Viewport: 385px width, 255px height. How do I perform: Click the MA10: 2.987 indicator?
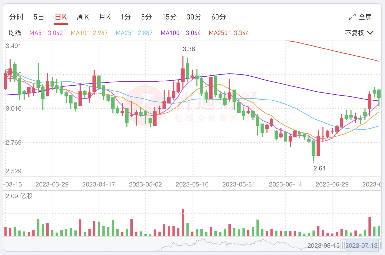[89, 33]
